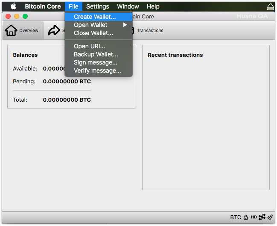Click the Recent transactions heading
Viewport: 277px width, 226px height.
(175, 55)
